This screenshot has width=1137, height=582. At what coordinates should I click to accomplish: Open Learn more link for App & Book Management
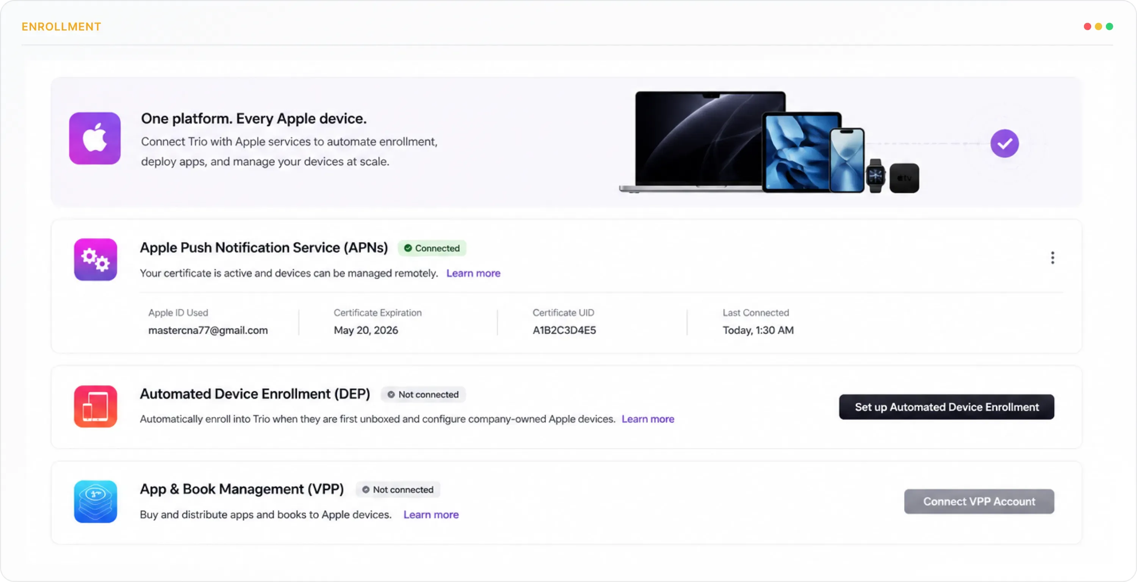pos(431,515)
